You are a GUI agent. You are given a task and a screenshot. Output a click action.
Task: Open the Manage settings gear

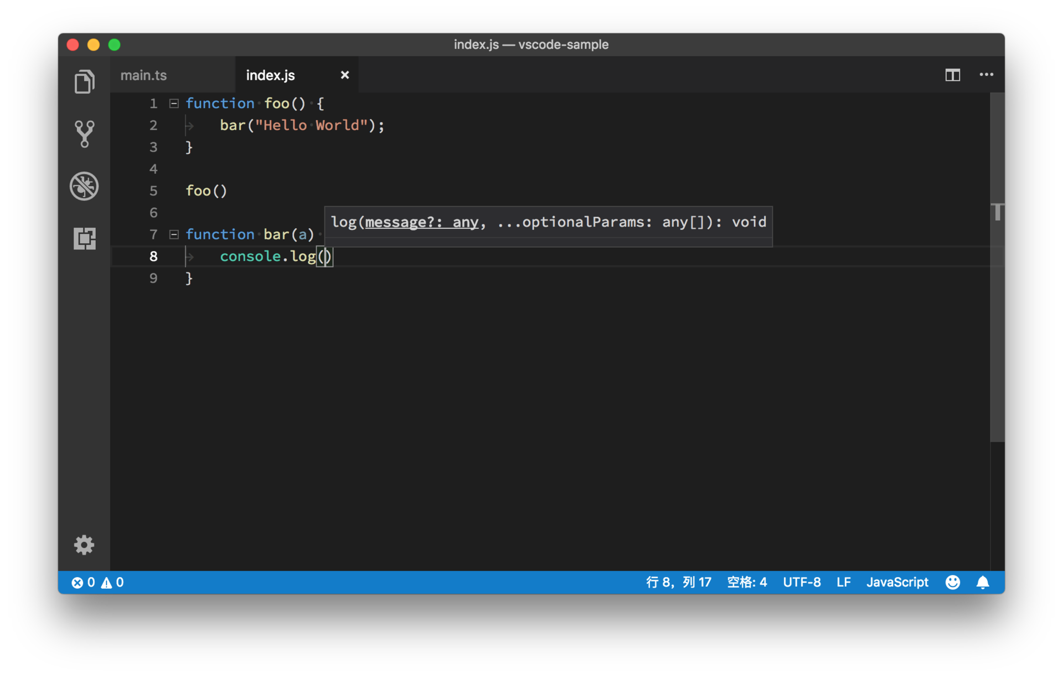click(84, 545)
